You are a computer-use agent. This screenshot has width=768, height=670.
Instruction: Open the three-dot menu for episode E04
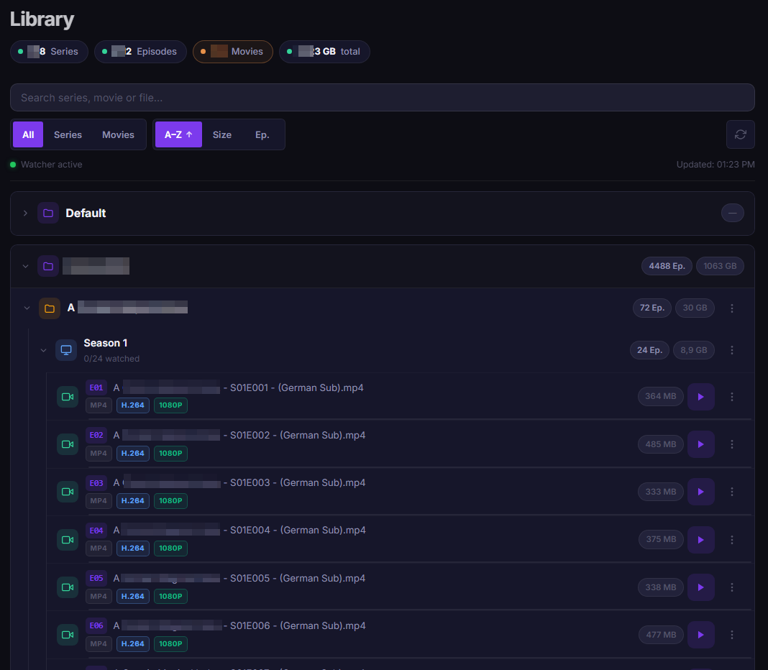pos(732,540)
